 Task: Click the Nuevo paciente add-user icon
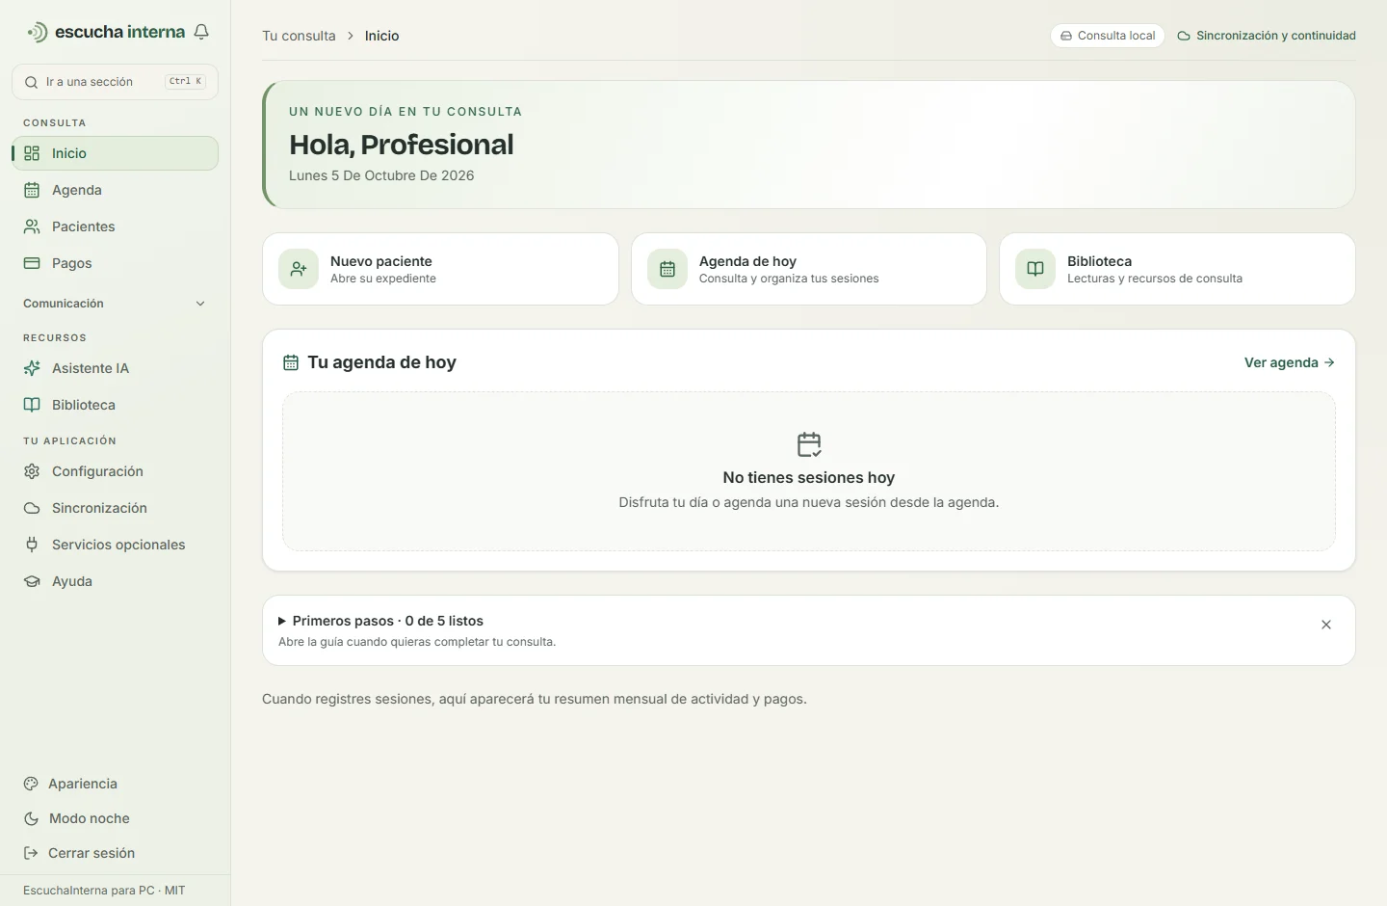299,269
